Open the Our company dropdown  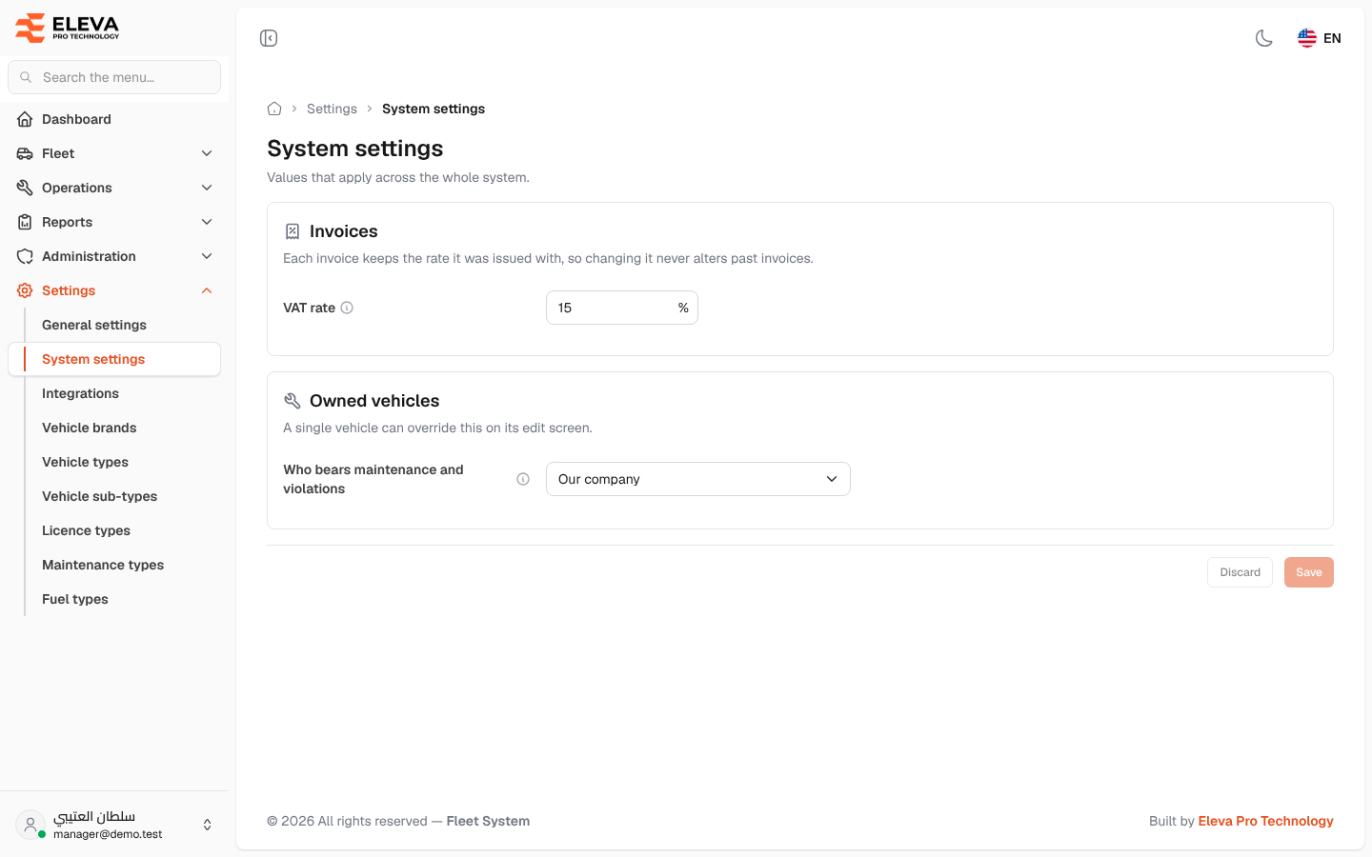[x=698, y=479]
